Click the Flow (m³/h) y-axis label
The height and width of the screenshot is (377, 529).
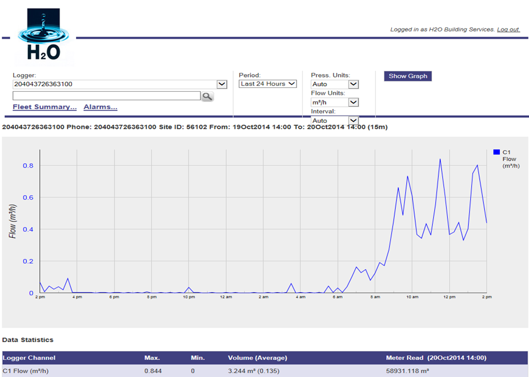click(13, 221)
